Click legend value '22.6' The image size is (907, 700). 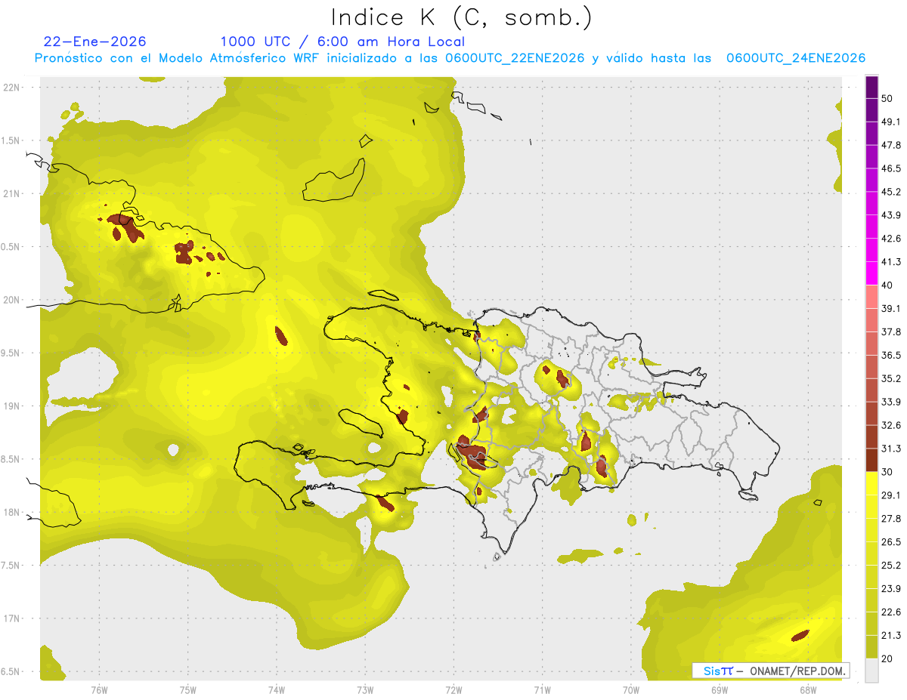tap(890, 612)
